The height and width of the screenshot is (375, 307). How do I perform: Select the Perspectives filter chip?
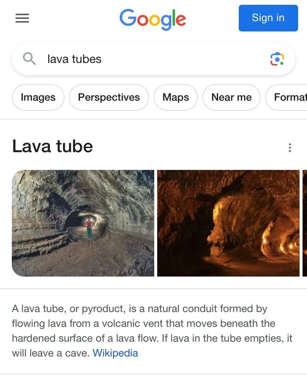pyautogui.click(x=109, y=97)
